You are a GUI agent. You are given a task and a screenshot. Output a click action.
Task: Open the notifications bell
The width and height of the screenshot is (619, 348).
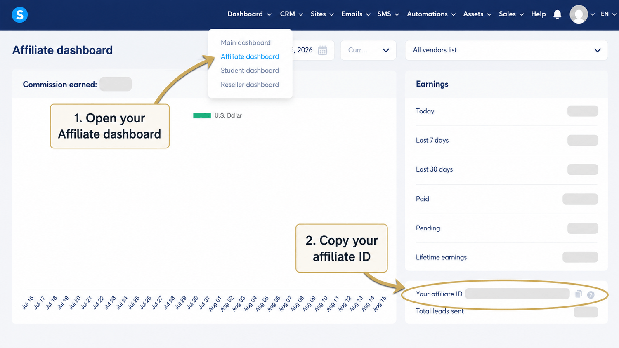(x=557, y=14)
